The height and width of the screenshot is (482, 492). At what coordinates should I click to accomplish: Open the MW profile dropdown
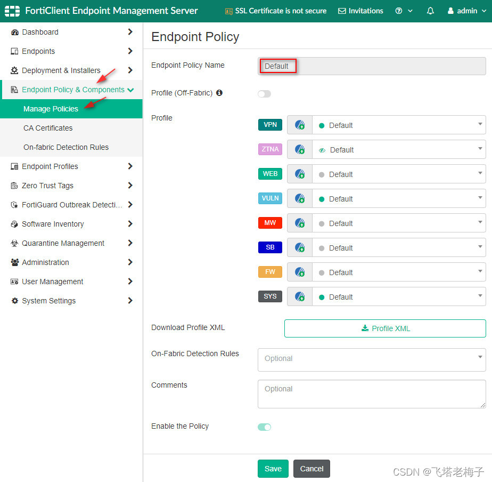399,223
